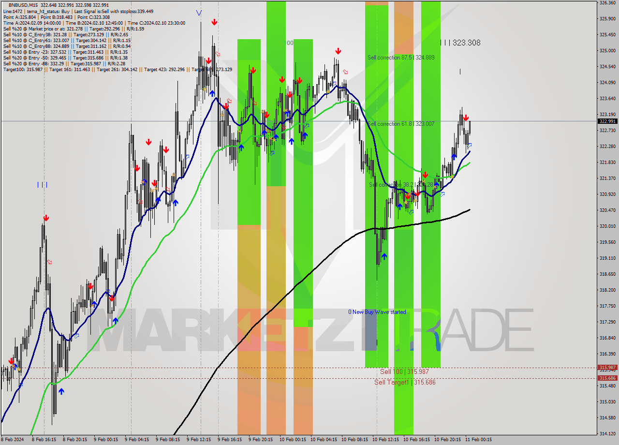Click the 322.280 price axis label
Screen dimensions: 619x445
pos(607,147)
